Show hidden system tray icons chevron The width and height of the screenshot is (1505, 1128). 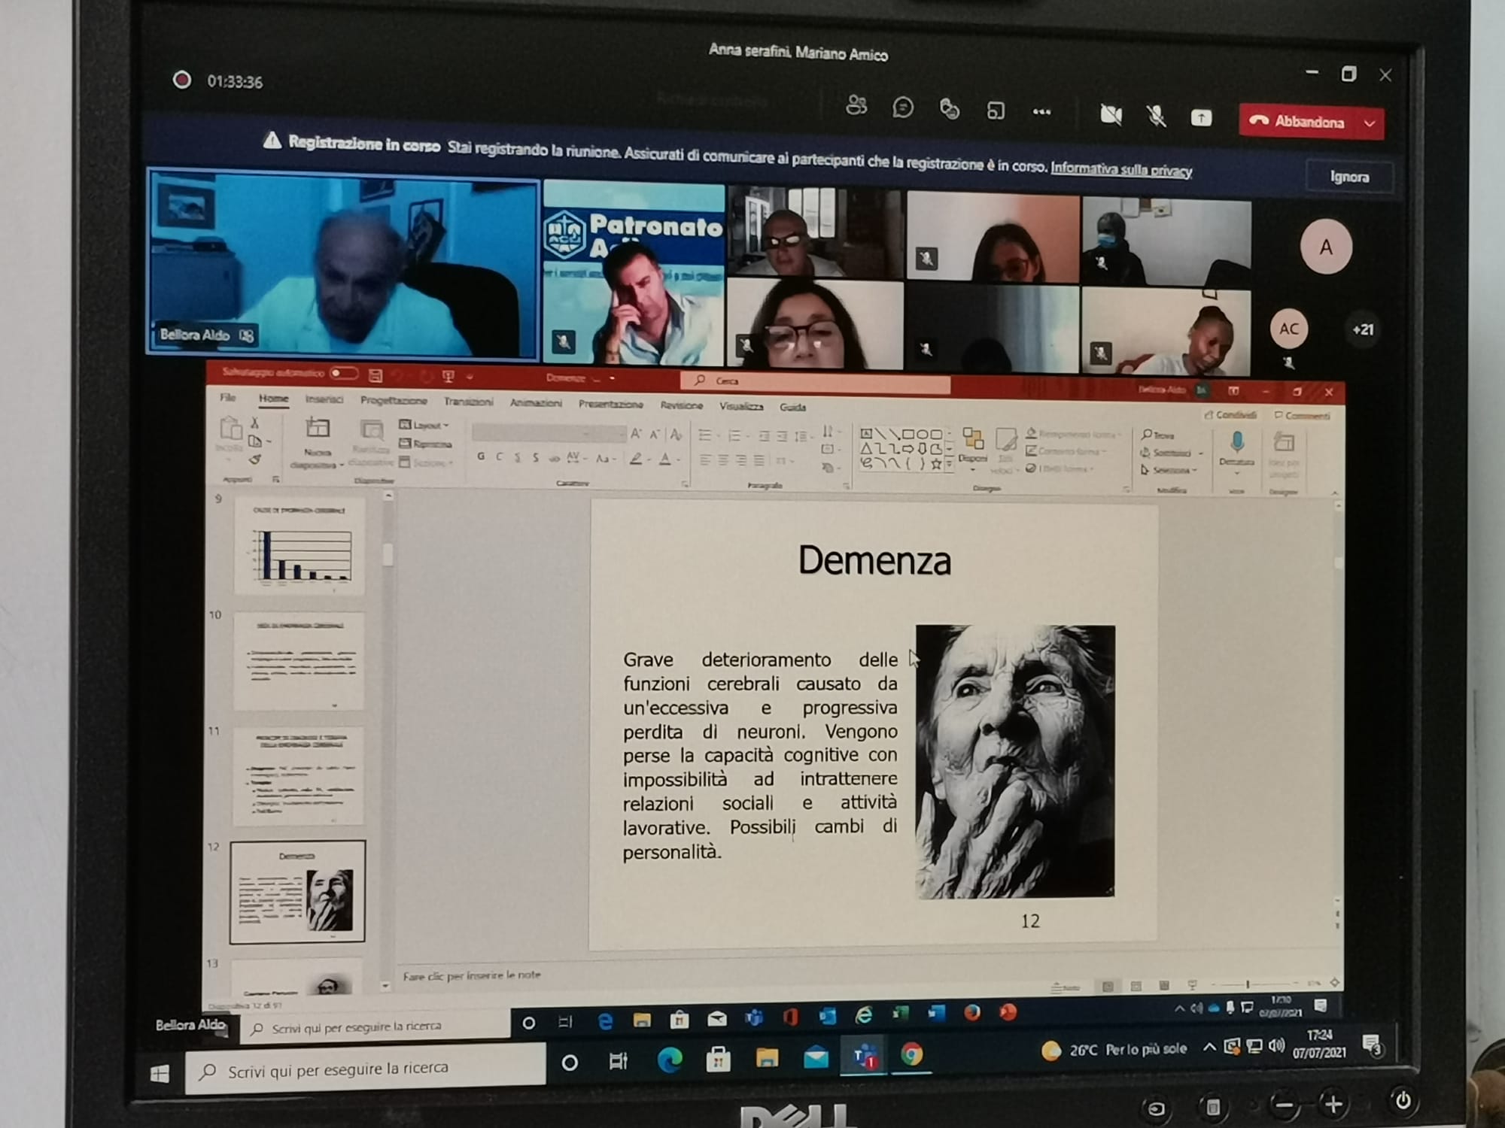1209,1047
